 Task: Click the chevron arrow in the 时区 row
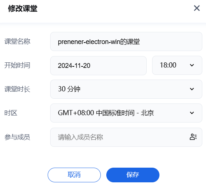pos(192,113)
